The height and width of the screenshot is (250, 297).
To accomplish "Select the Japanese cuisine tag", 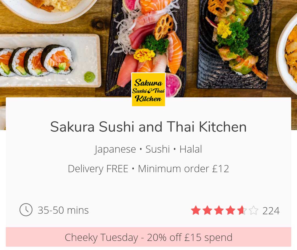I will [x=115, y=149].
